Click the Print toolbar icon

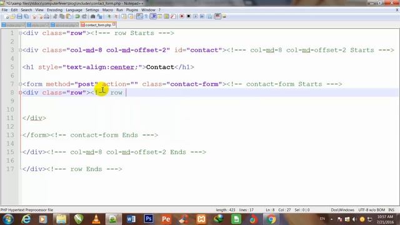[x=46, y=17]
